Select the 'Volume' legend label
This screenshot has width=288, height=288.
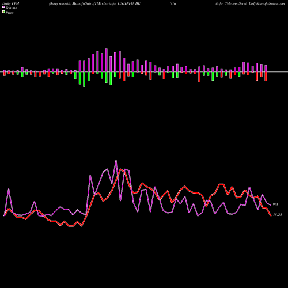coord(11,8)
